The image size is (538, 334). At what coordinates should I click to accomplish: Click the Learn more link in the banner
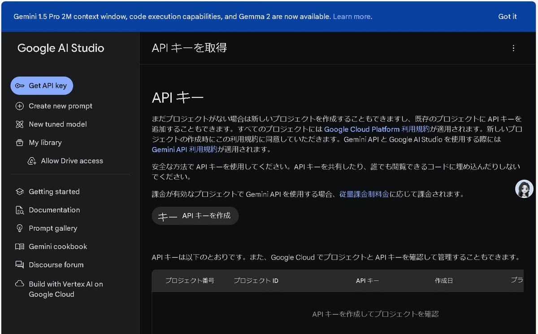(x=352, y=17)
